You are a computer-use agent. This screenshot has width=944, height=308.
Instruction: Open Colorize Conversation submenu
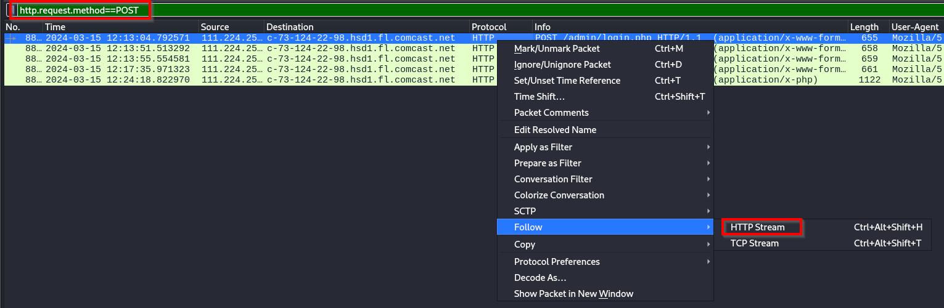(x=559, y=195)
